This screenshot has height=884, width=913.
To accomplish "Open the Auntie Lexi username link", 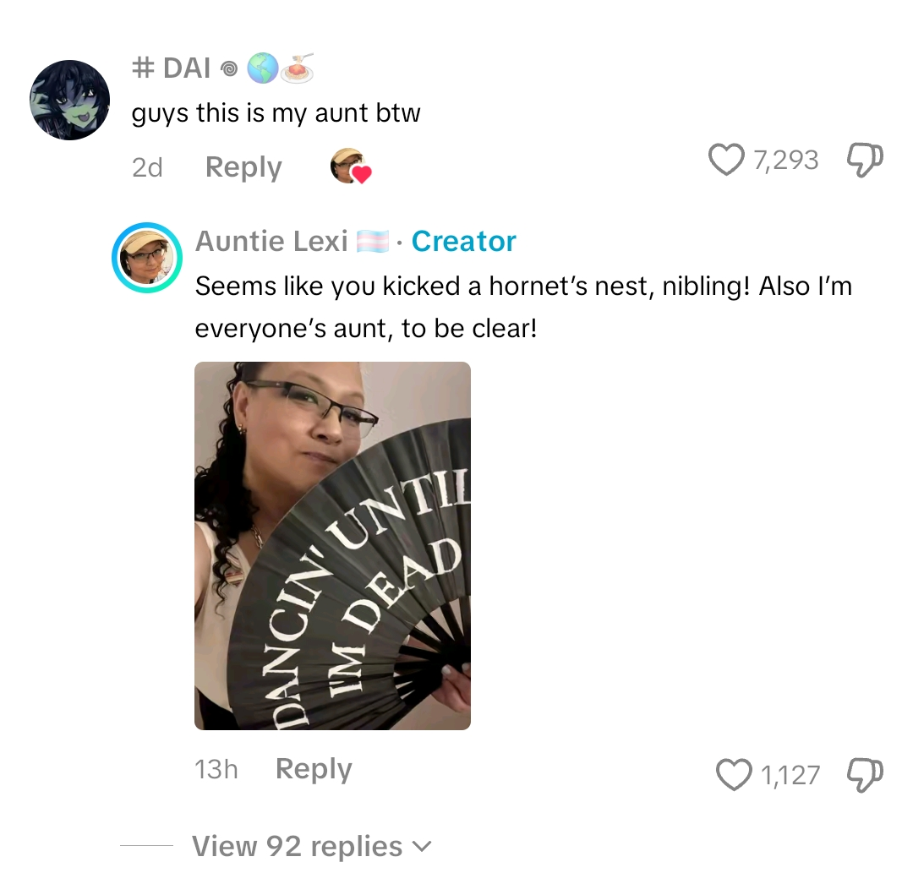I will pyautogui.click(x=271, y=242).
